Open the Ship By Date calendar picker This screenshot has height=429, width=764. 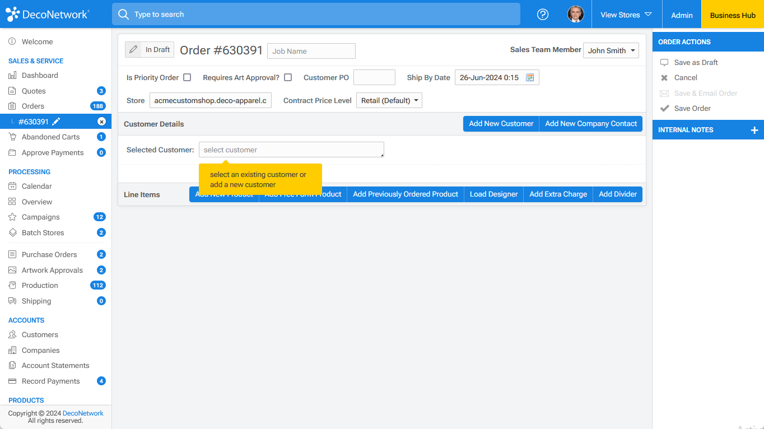[529, 77]
